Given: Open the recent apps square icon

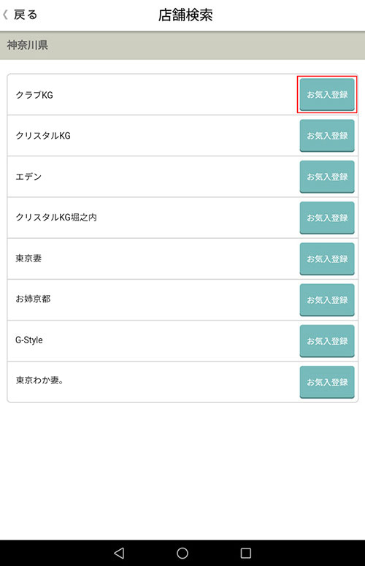Looking at the screenshot, I should [x=246, y=553].
